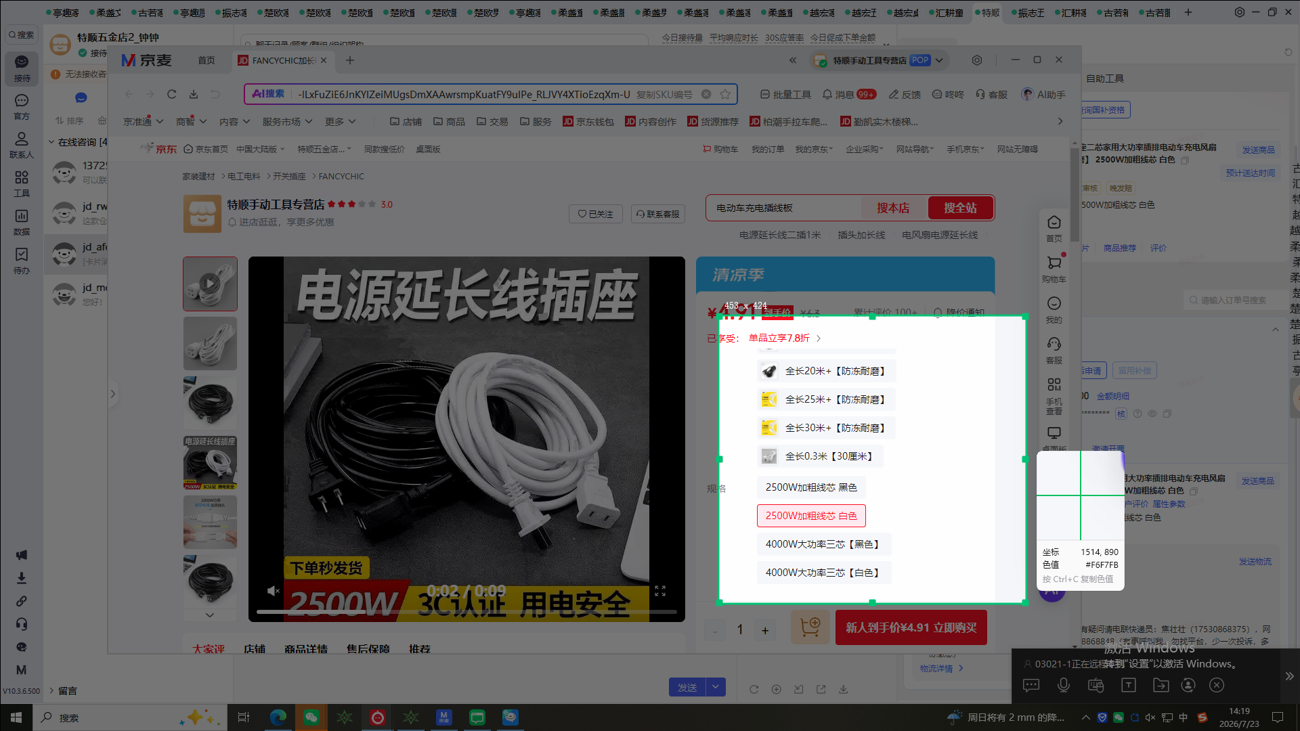The width and height of the screenshot is (1300, 731).
Task: Open the 特顺手动工具专营店 store switcher dropdown
Action: coord(880,60)
